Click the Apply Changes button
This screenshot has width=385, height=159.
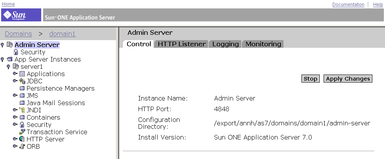348,79
